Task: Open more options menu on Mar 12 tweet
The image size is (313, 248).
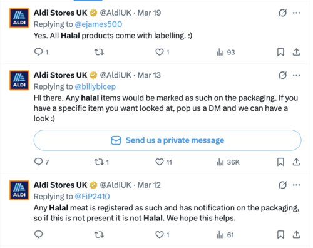Action: 296,185
